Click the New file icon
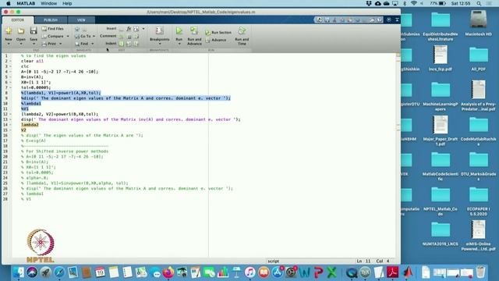The width and height of the screenshot is (499, 281). [x=9, y=31]
